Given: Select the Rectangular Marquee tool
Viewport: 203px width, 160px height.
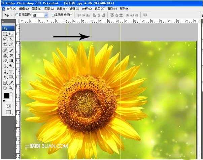Looking at the screenshot, I should click(5, 34).
